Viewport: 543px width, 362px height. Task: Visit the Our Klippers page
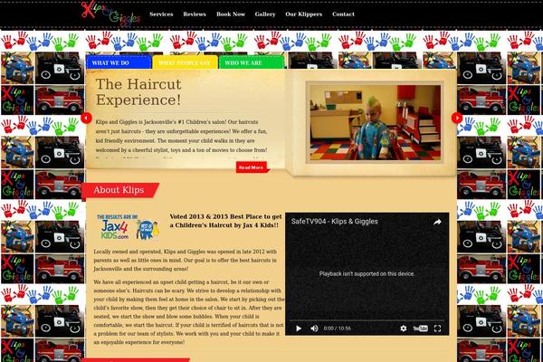(304, 14)
